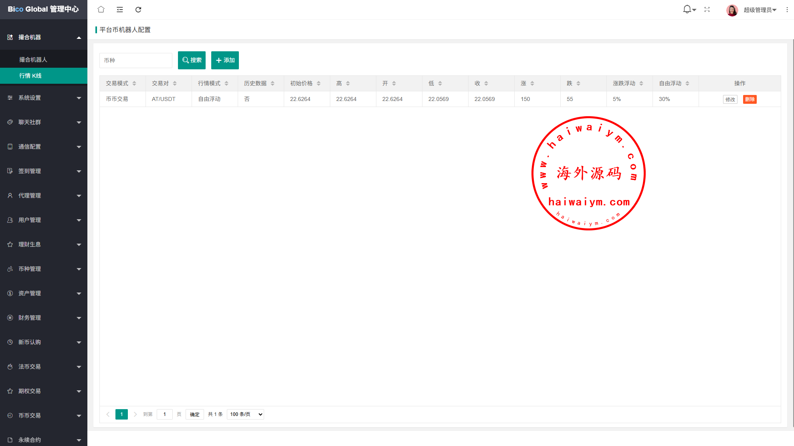
Task: Toggle sidebar collapse icon
Action: [x=119, y=9]
